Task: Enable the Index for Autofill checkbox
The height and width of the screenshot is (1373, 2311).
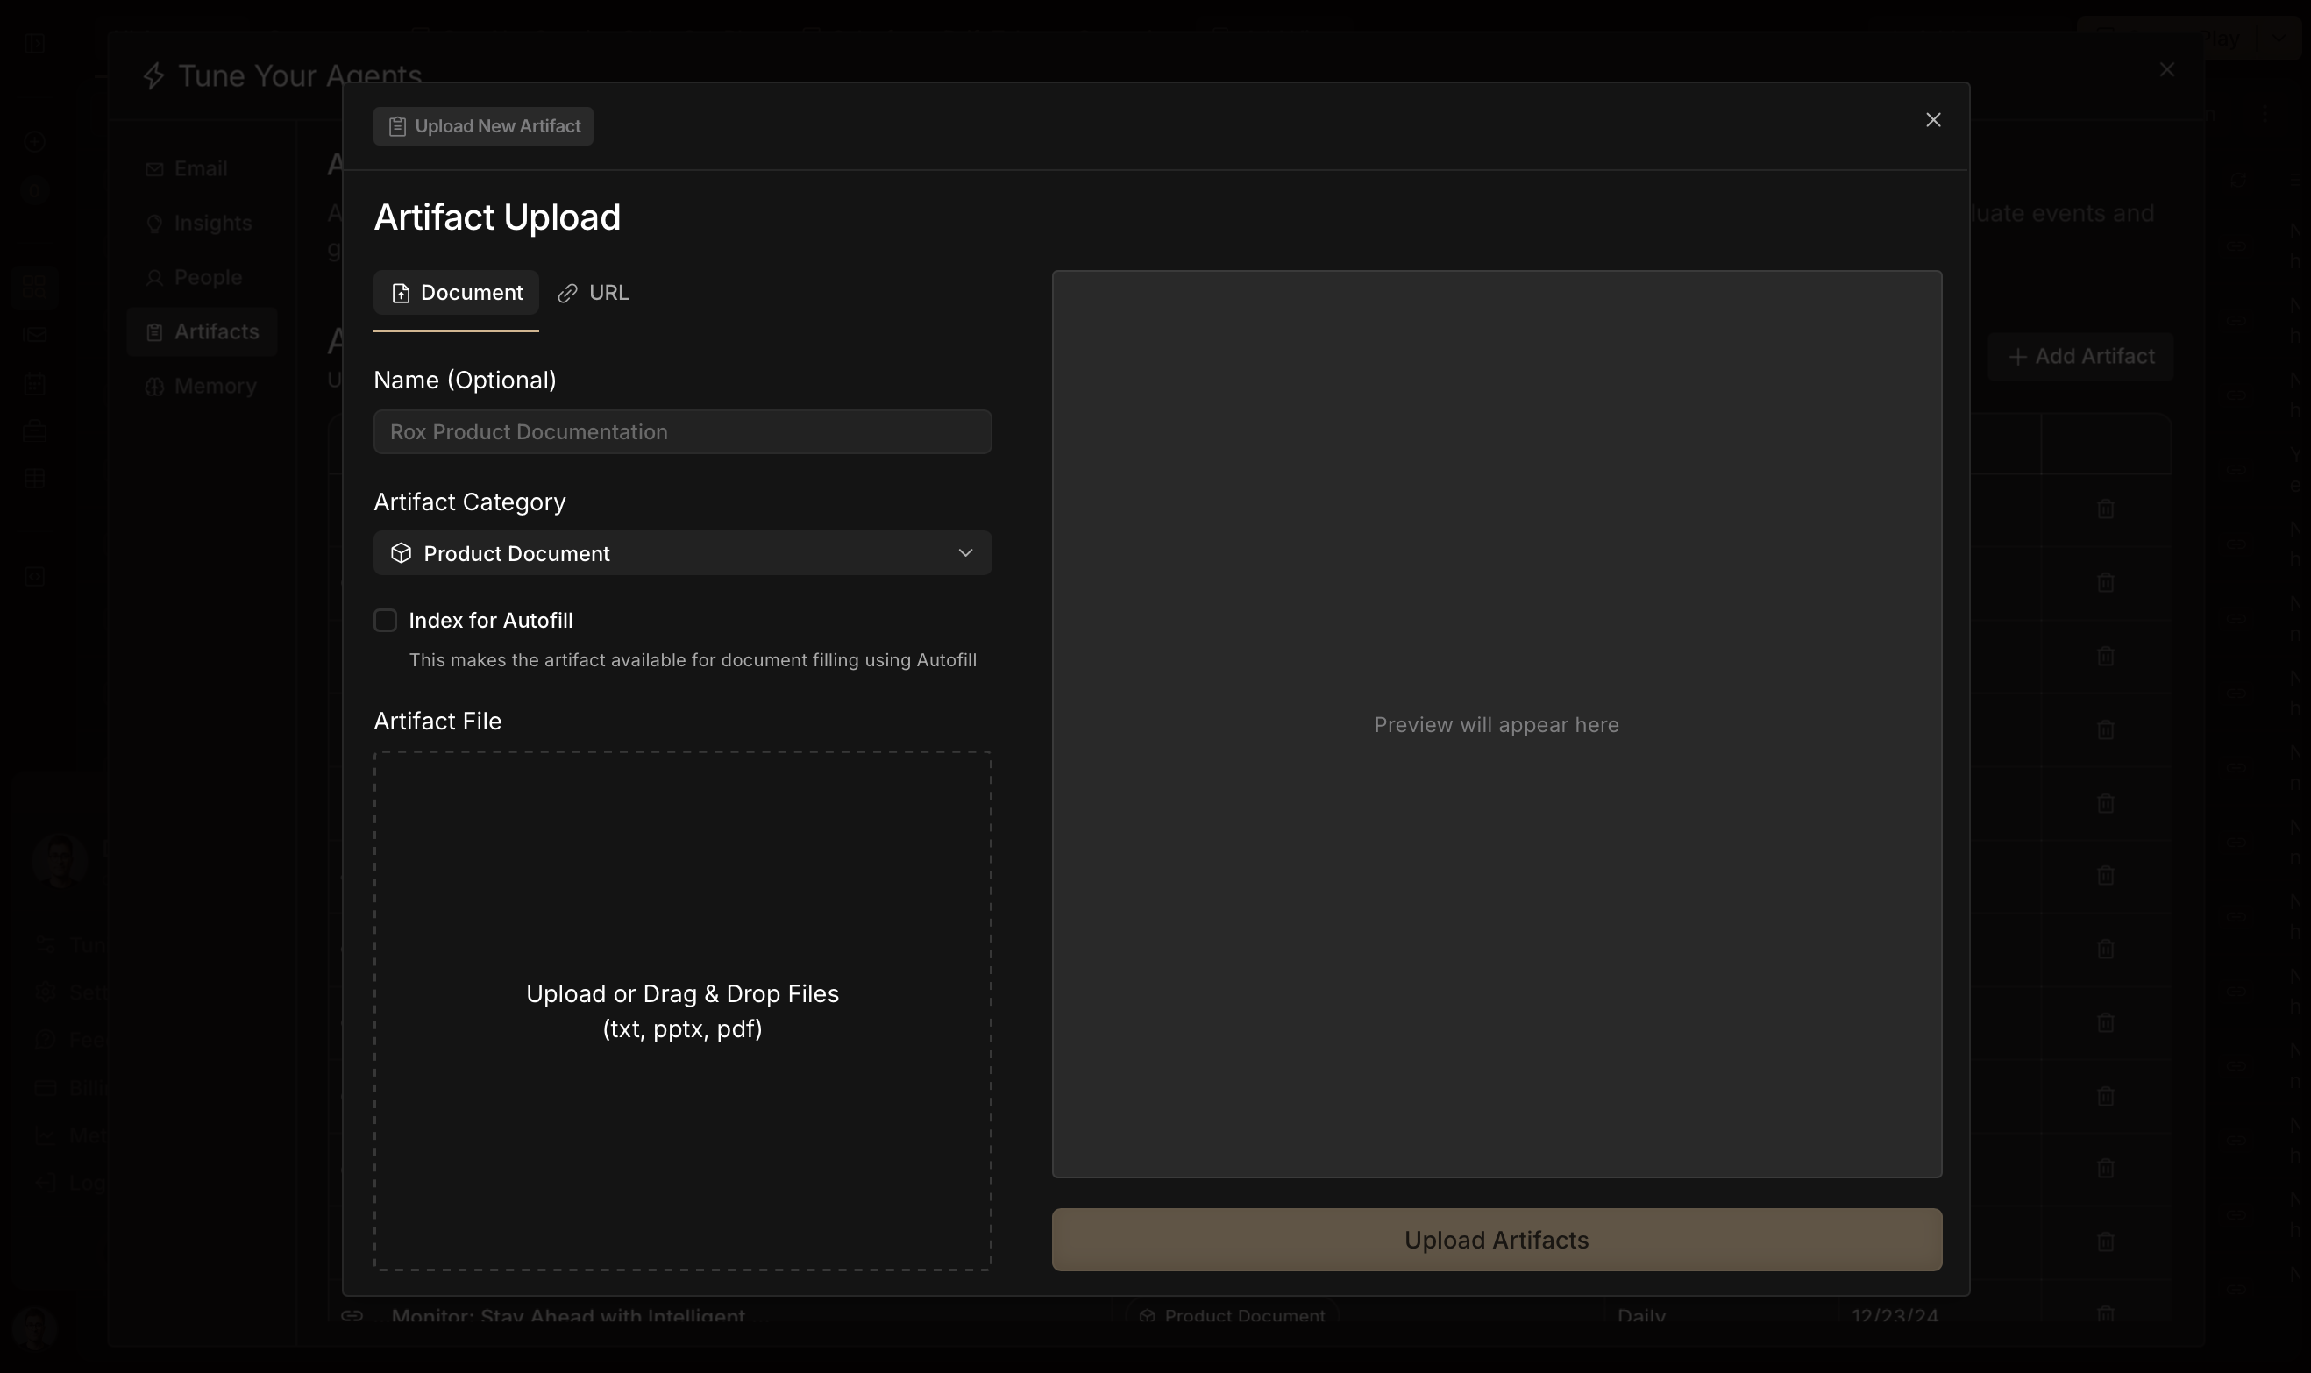Action: click(x=385, y=621)
